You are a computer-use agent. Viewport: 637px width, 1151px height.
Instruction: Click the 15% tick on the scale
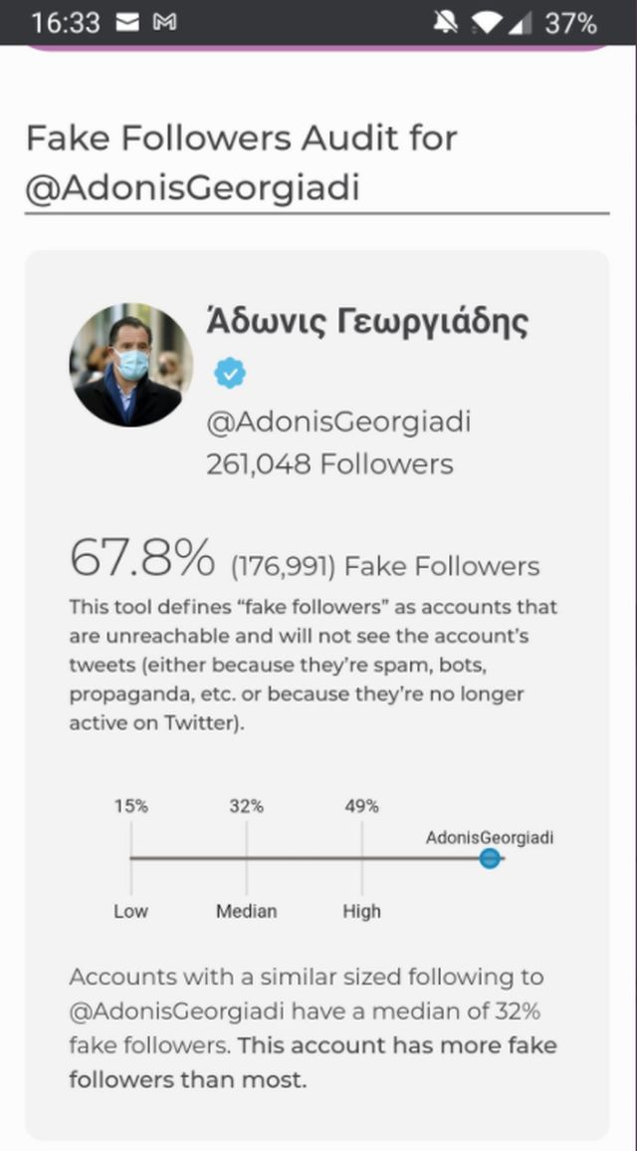pos(130,807)
